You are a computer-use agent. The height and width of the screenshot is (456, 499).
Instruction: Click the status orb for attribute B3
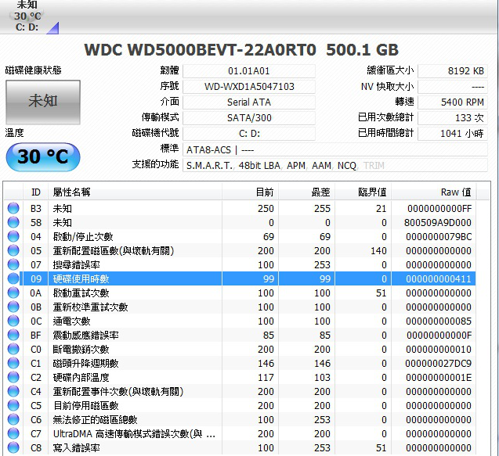(13, 209)
